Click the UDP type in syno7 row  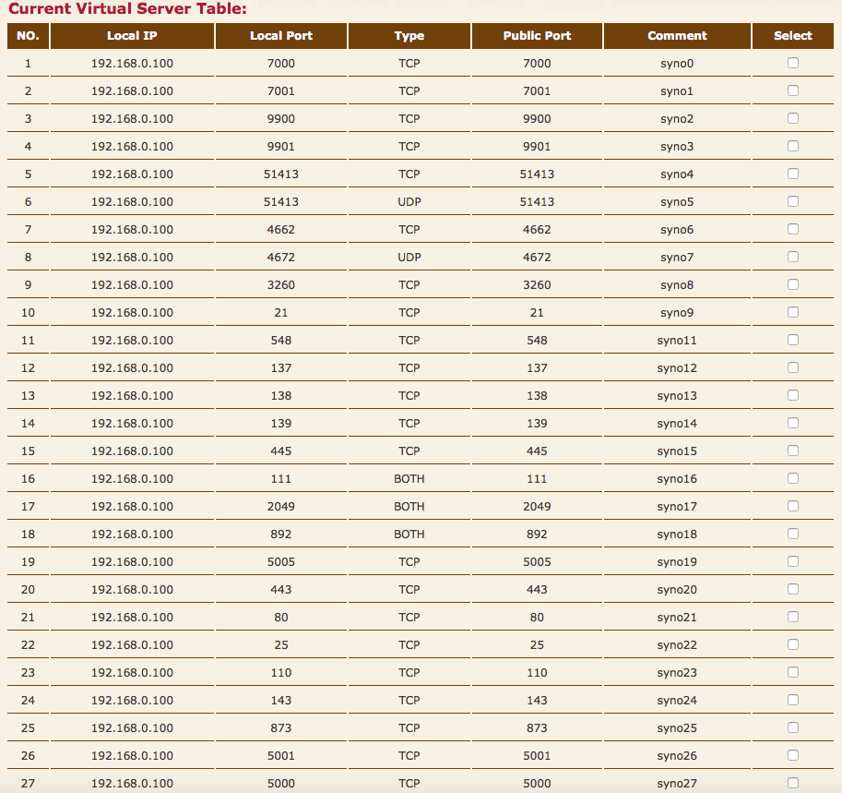pyautogui.click(x=409, y=257)
